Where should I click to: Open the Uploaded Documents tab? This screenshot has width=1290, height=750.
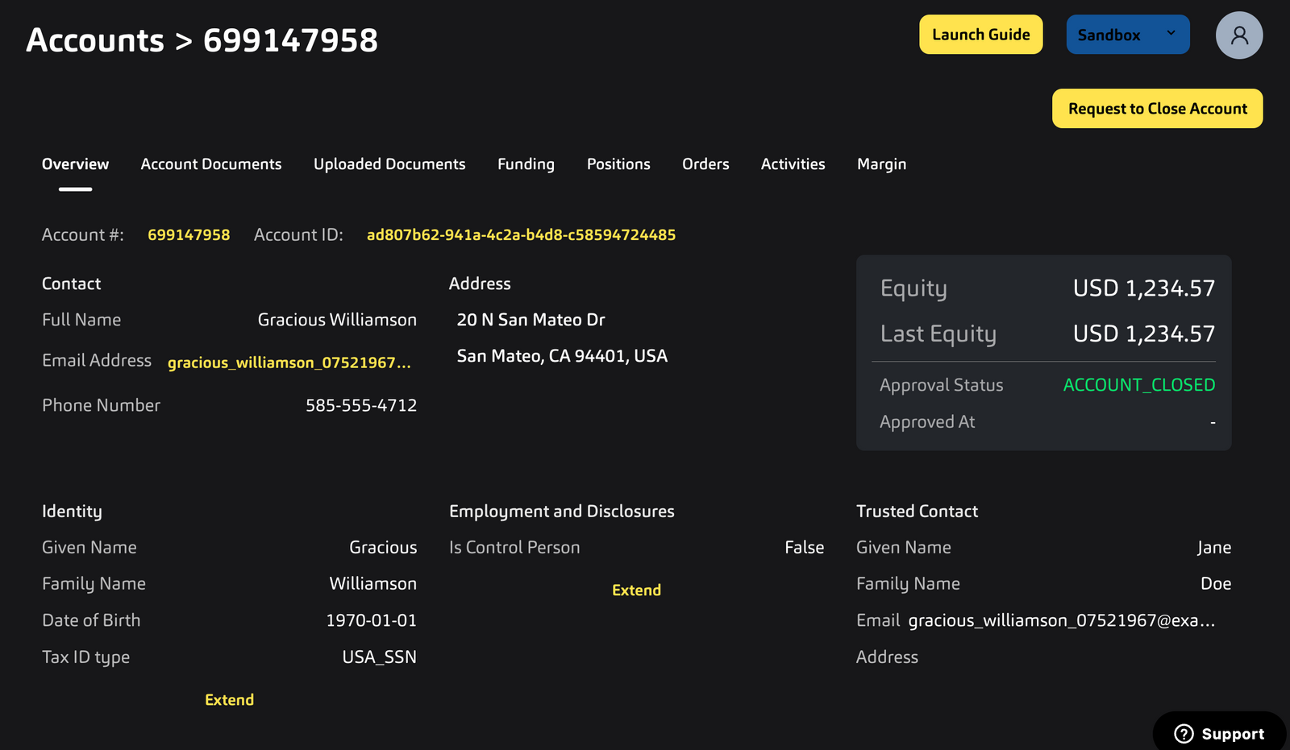pos(389,164)
